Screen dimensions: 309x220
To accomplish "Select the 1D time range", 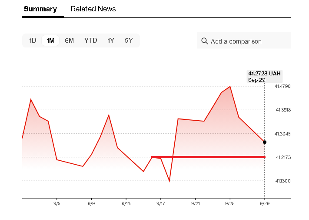I will 33,41.
